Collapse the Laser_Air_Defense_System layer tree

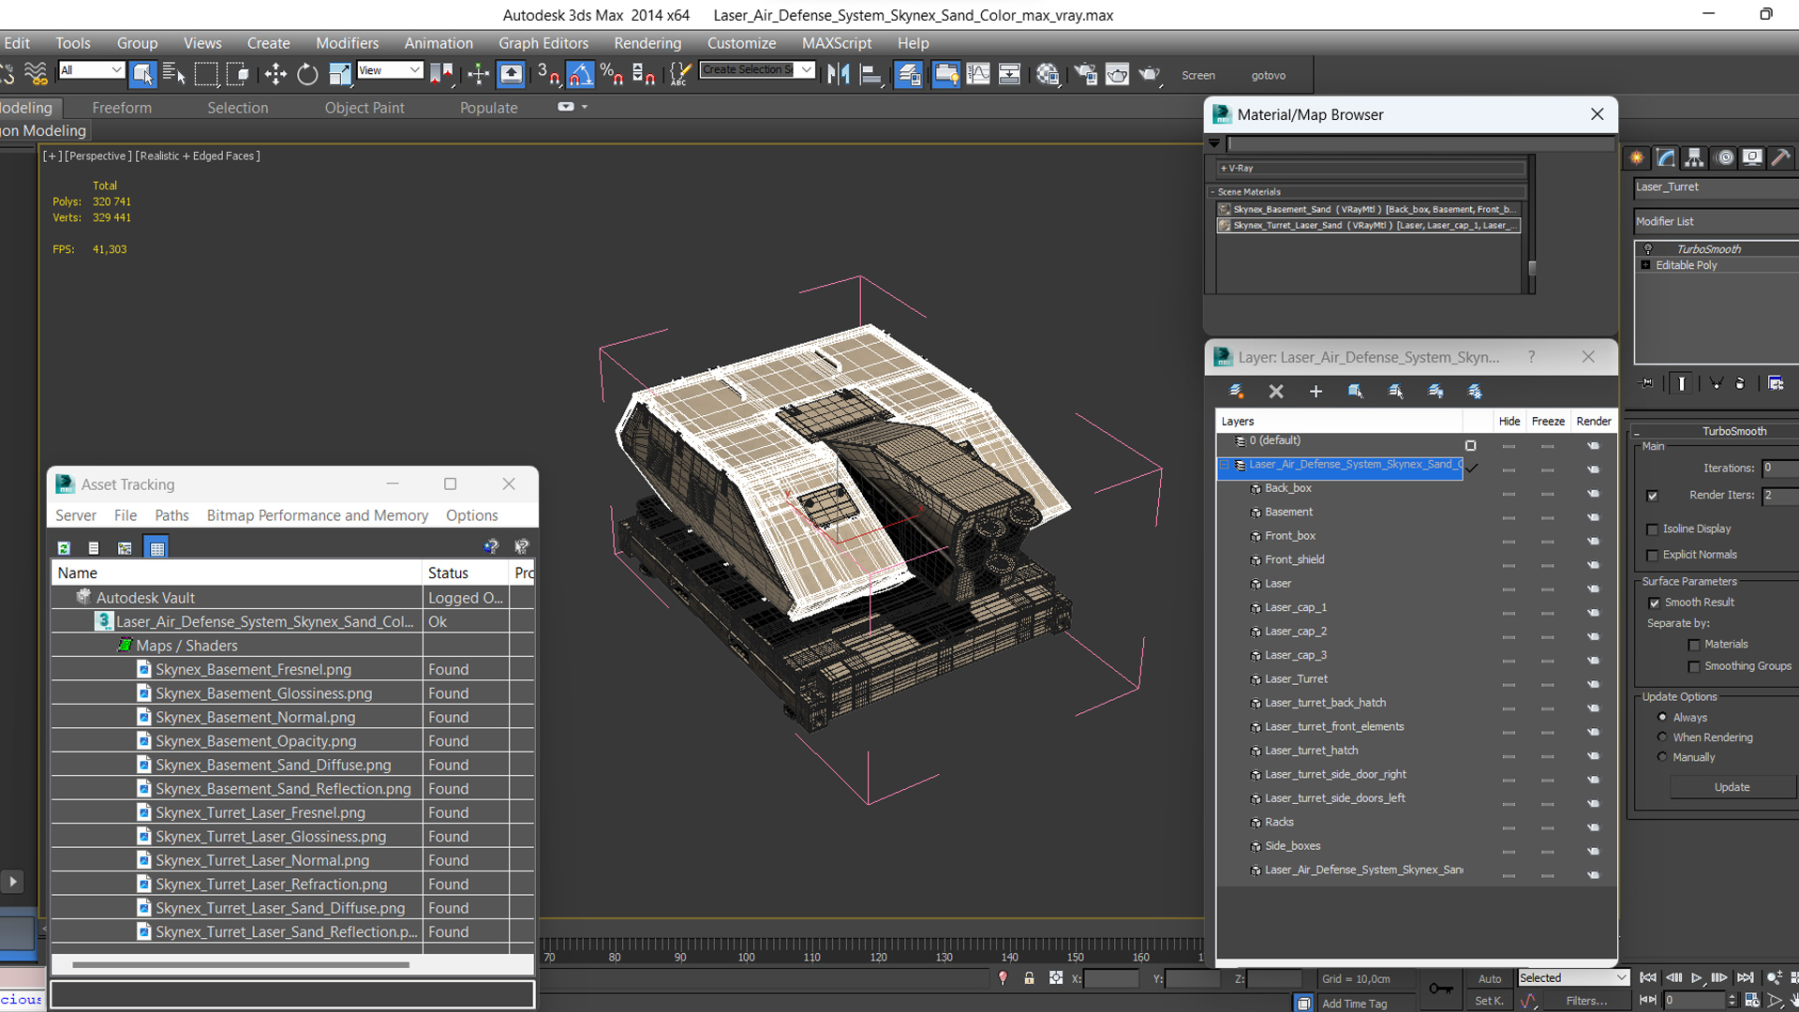point(1224,465)
